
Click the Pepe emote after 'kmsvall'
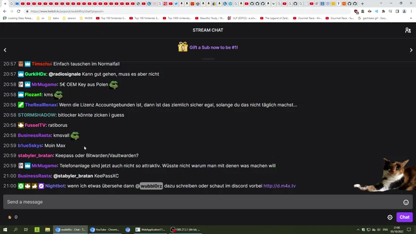tap(75, 135)
